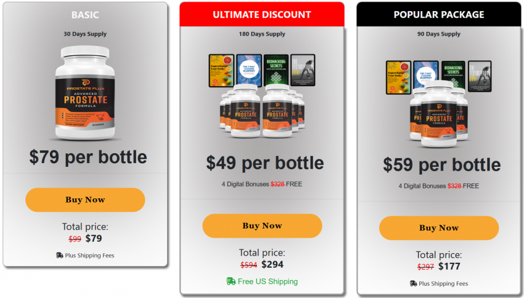Click the Free US Shipping text
This screenshot has width=524, height=298.
pyautogui.click(x=269, y=281)
